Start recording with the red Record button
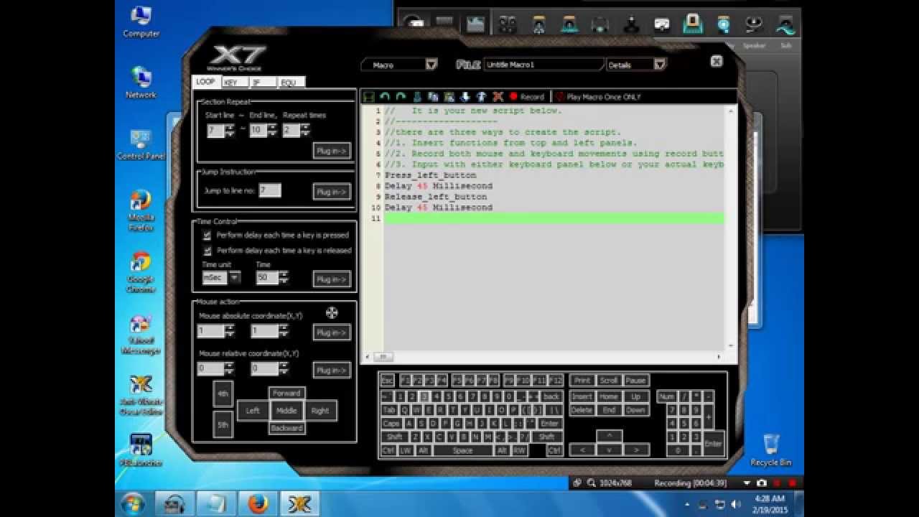Viewport: 919px width, 517px height. [526, 97]
